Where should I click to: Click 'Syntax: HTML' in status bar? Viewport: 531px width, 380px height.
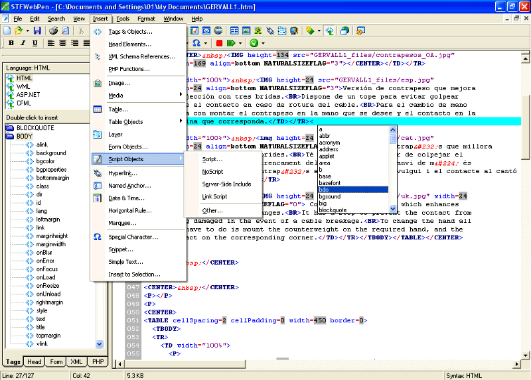[463, 375]
